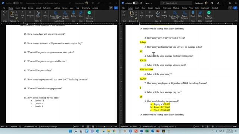Viewport: 239px width, 134px height.
Task: Open Excel from the taskbar
Action: [147, 131]
